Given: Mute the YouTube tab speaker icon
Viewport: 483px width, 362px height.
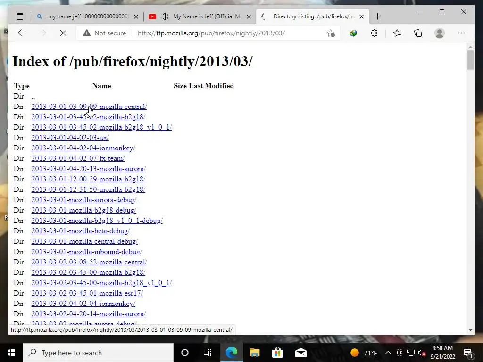Looking at the screenshot, I should pyautogui.click(x=165, y=16).
